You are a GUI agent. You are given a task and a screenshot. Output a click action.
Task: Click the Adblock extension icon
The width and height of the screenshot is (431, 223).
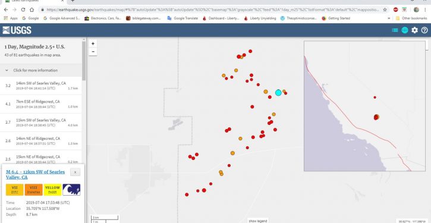(395, 10)
